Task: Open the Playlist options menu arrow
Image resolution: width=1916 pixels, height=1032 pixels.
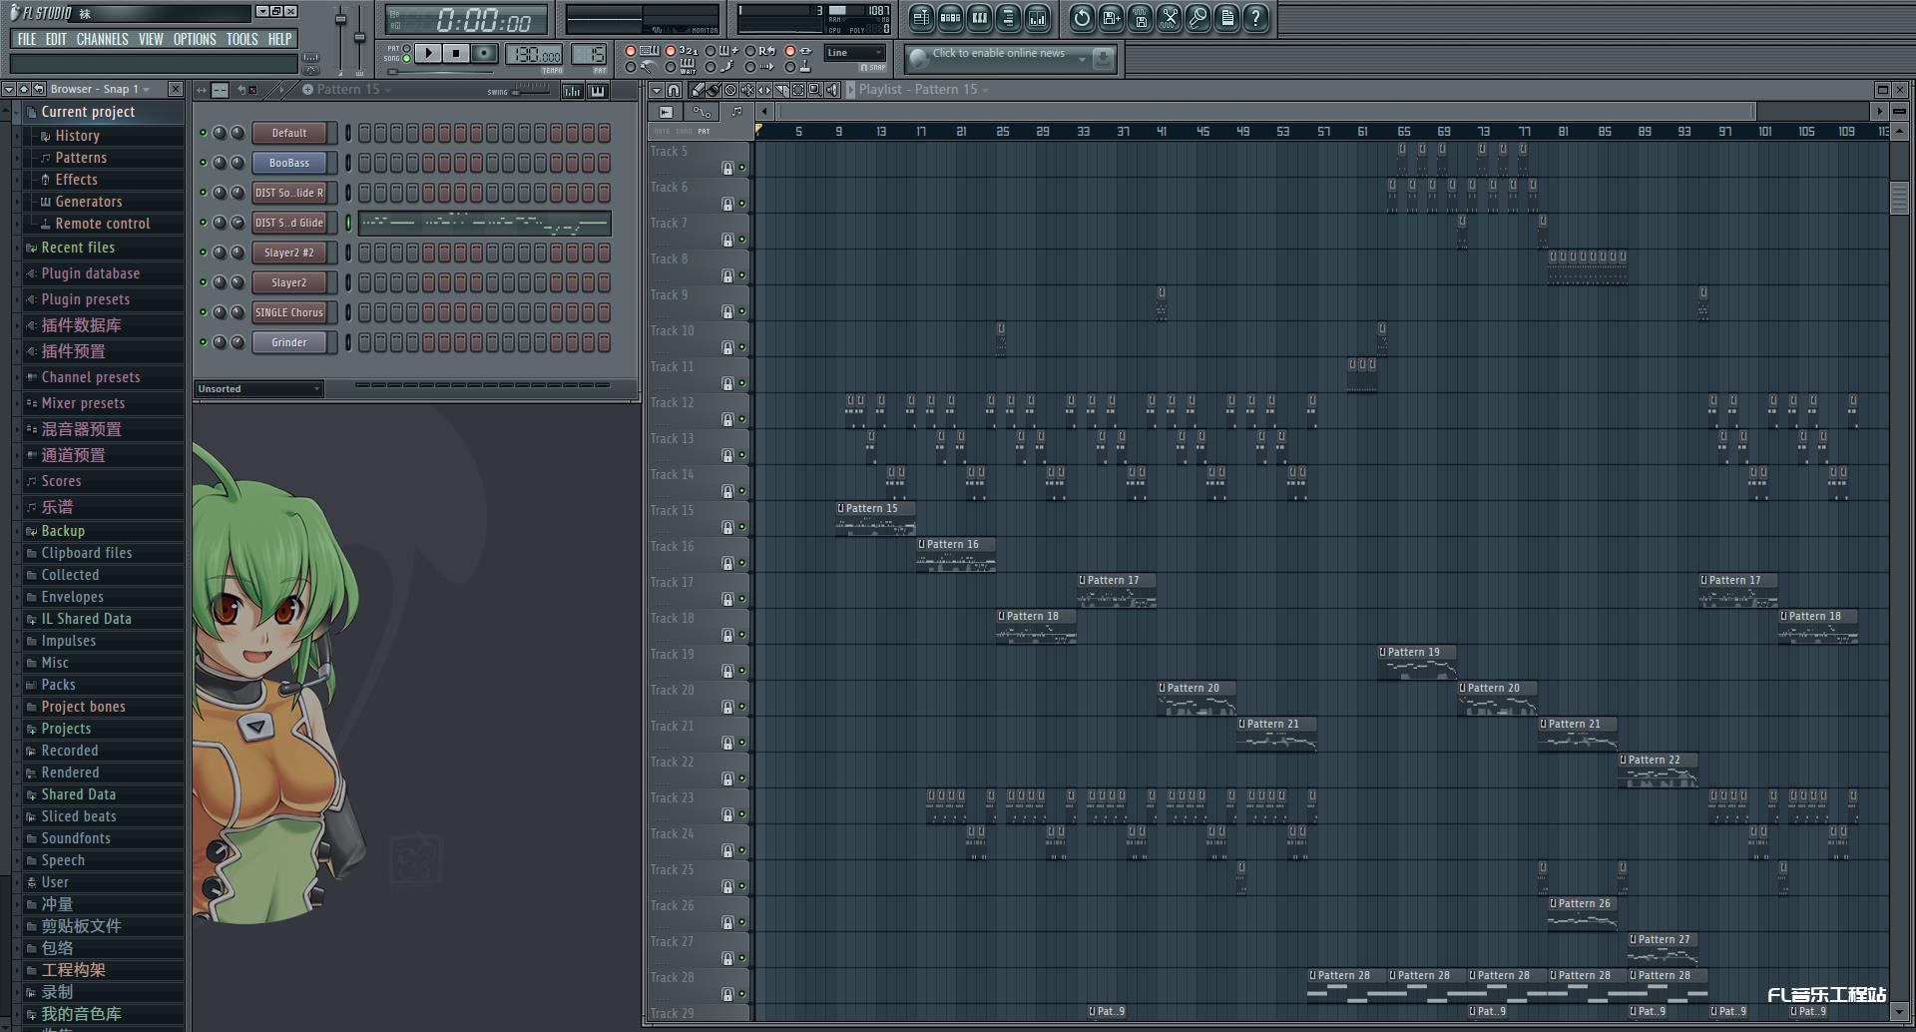Action: (x=656, y=90)
